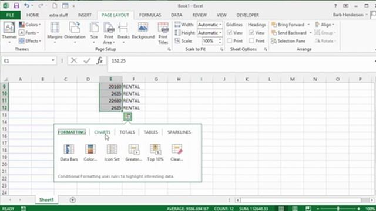Click the Print Titles button
This screenshot has width=376, height=211.
[163, 33]
